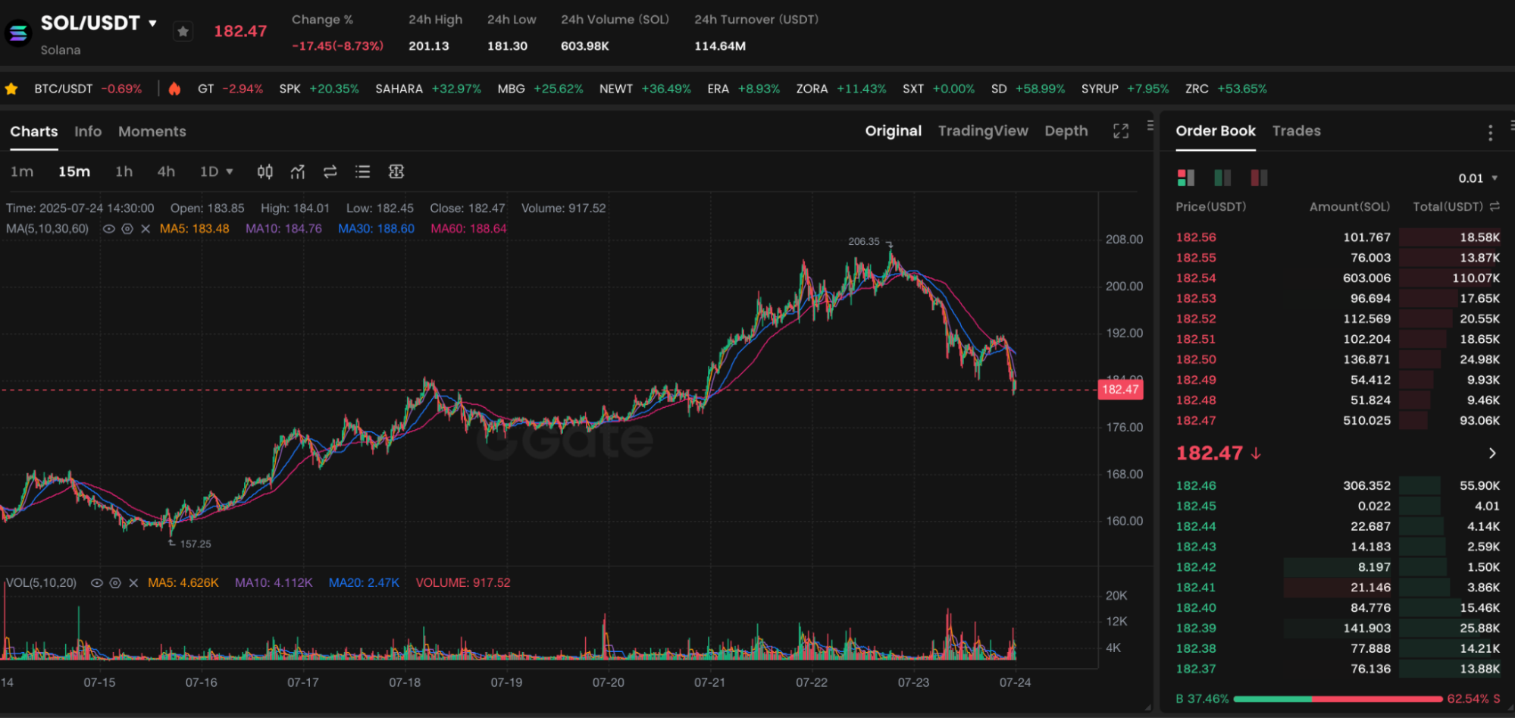Image resolution: width=1515 pixels, height=718 pixels.
Task: Open chart panel options menu icon
Action: (x=1150, y=125)
